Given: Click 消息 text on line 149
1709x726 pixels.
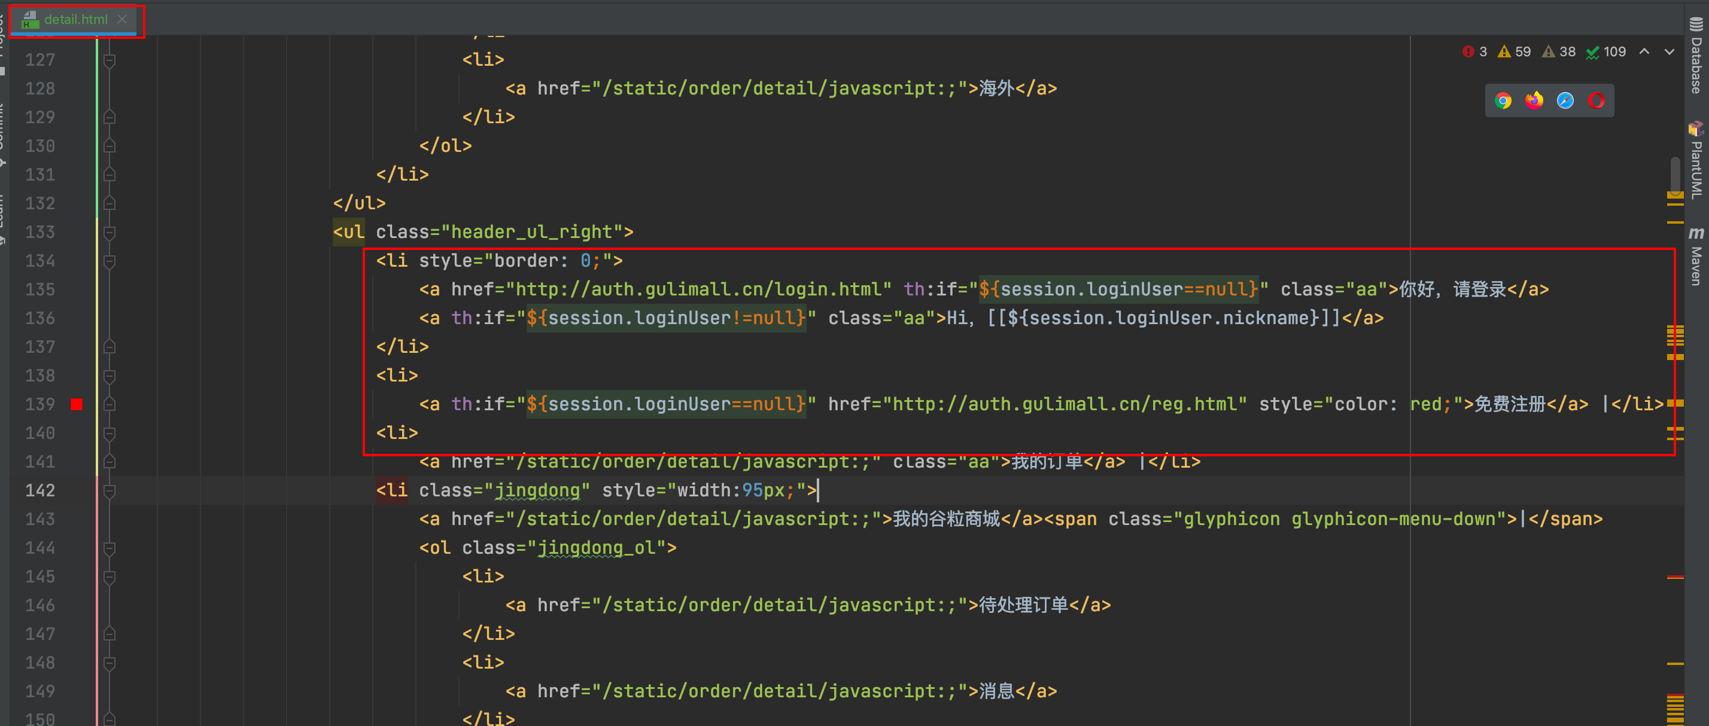Looking at the screenshot, I should tap(996, 691).
